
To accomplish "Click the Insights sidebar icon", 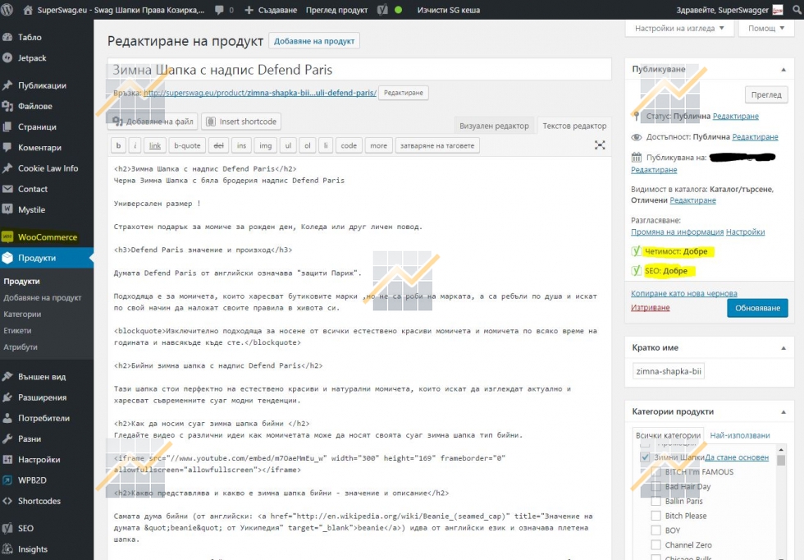I will [x=7, y=549].
